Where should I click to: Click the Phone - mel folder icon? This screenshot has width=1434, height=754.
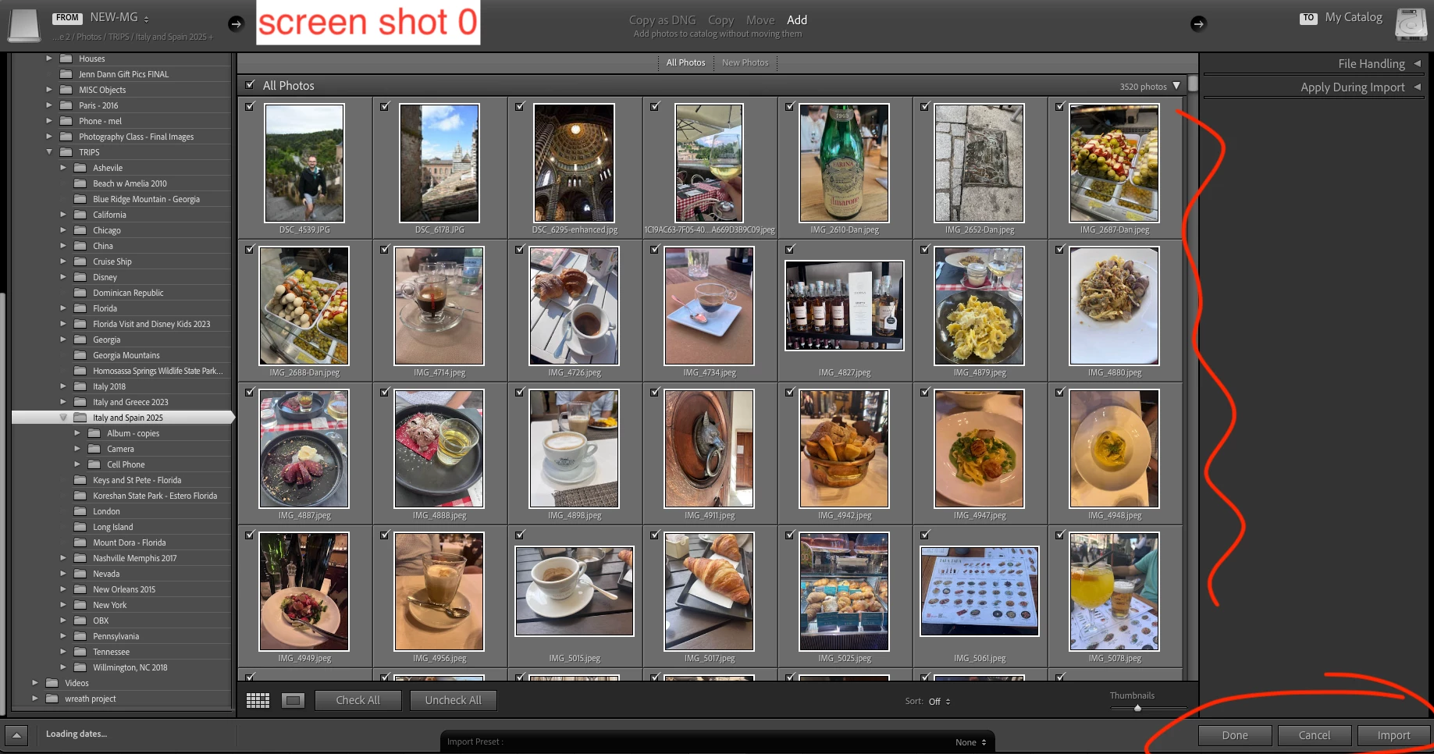(66, 121)
